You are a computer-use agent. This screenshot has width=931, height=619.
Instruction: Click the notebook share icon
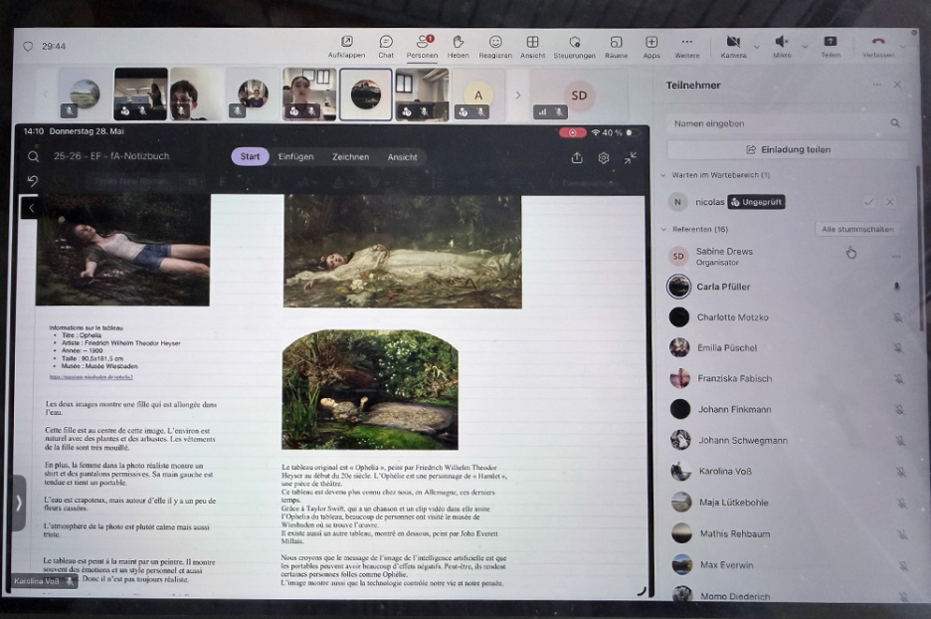pos(577,158)
